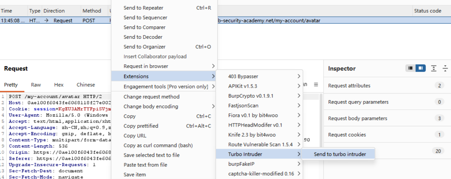Choose Paste text from file
The height and width of the screenshot is (179, 451).
pyautogui.click(x=164, y=165)
